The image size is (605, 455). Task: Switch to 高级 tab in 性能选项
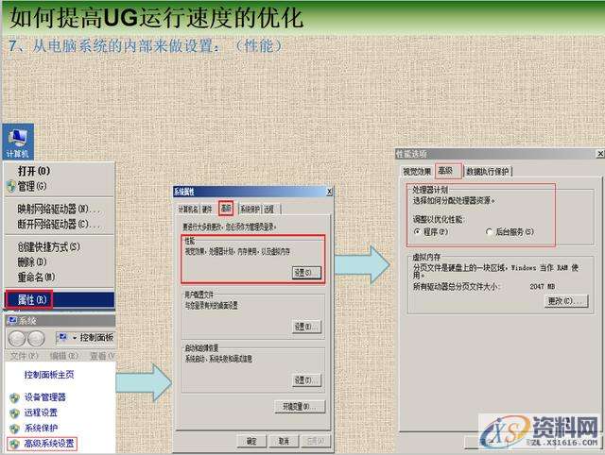click(x=447, y=171)
